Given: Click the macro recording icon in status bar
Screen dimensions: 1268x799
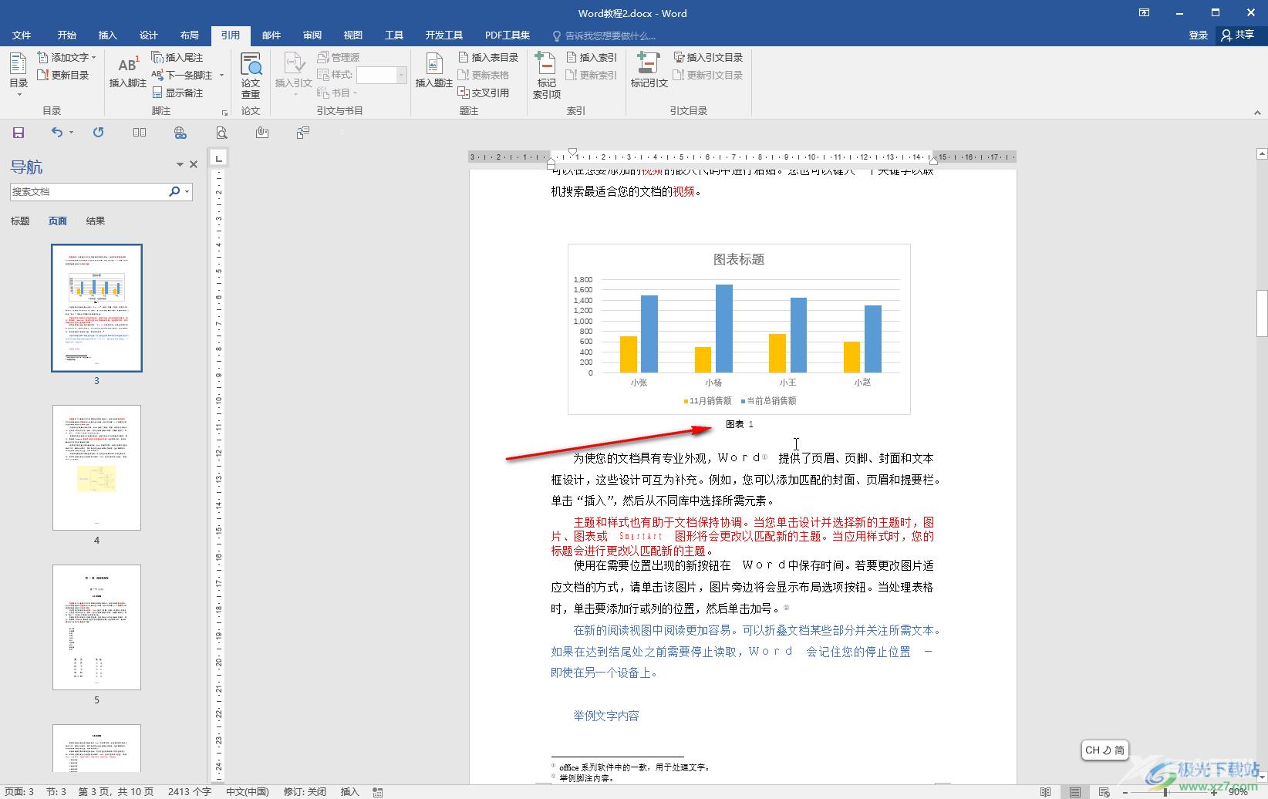Looking at the screenshot, I should 378,792.
